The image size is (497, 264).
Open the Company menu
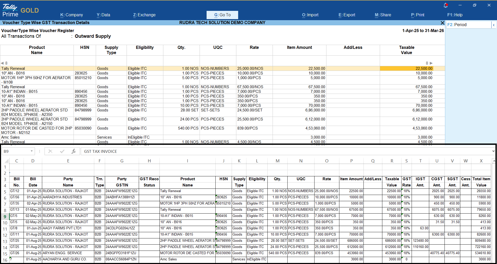click(71, 15)
